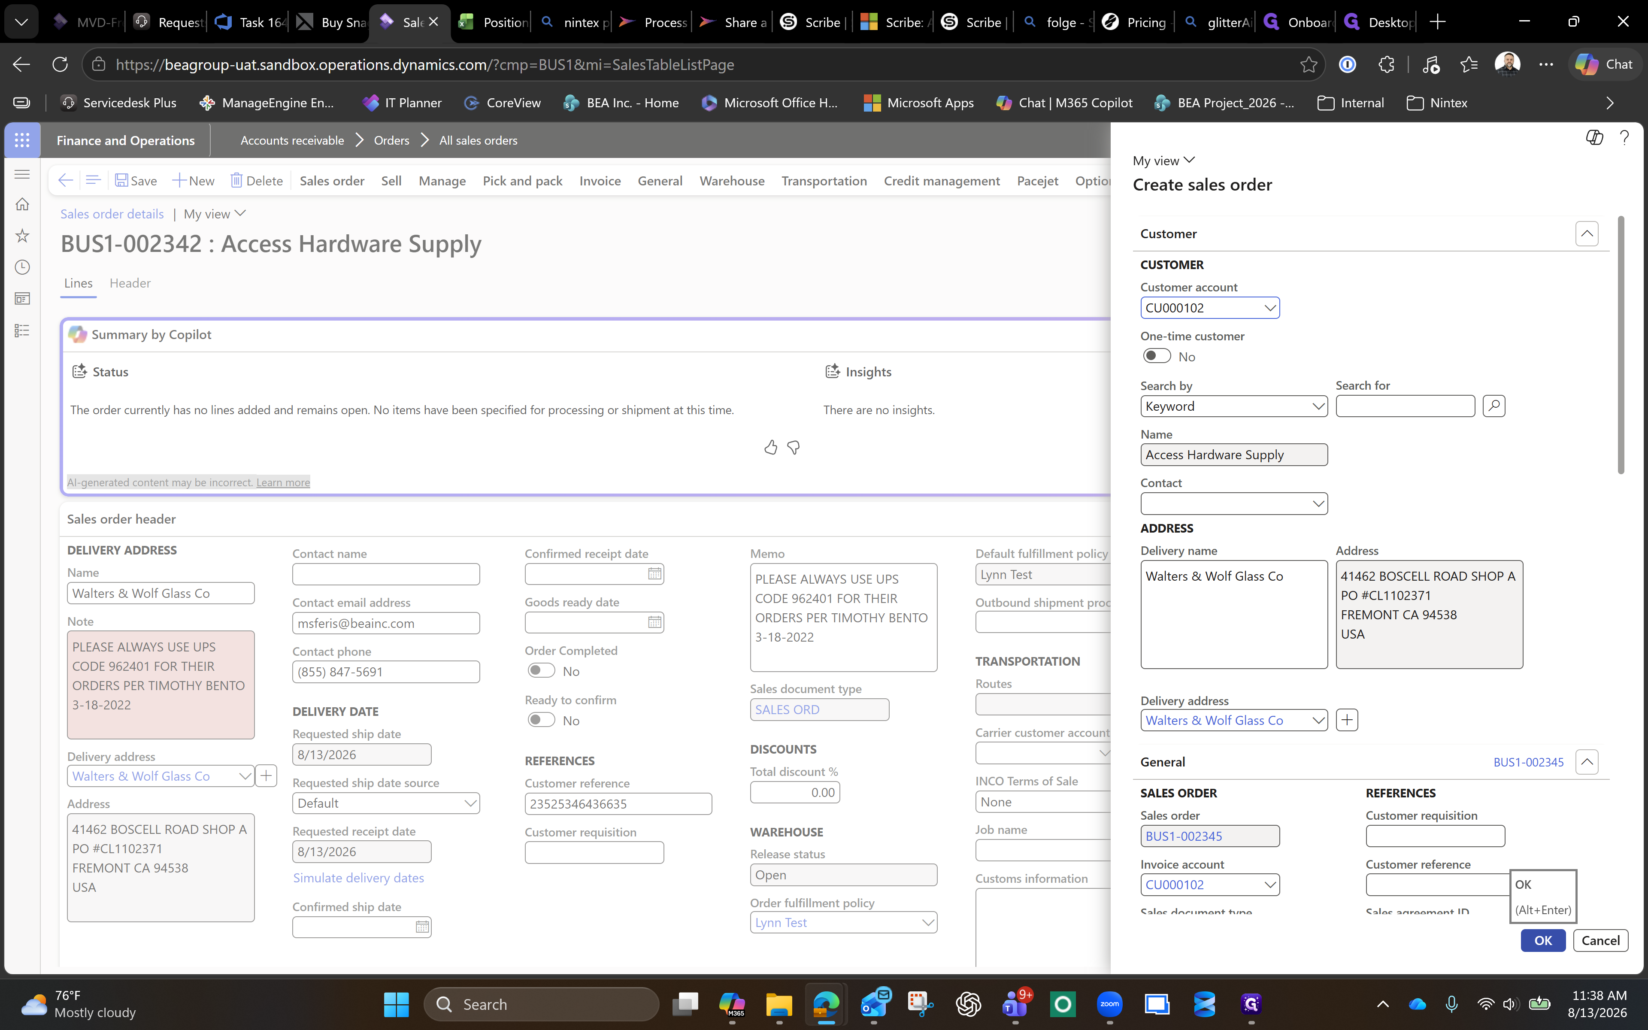
Task: Go to Home in the sidebar
Action: point(22,204)
